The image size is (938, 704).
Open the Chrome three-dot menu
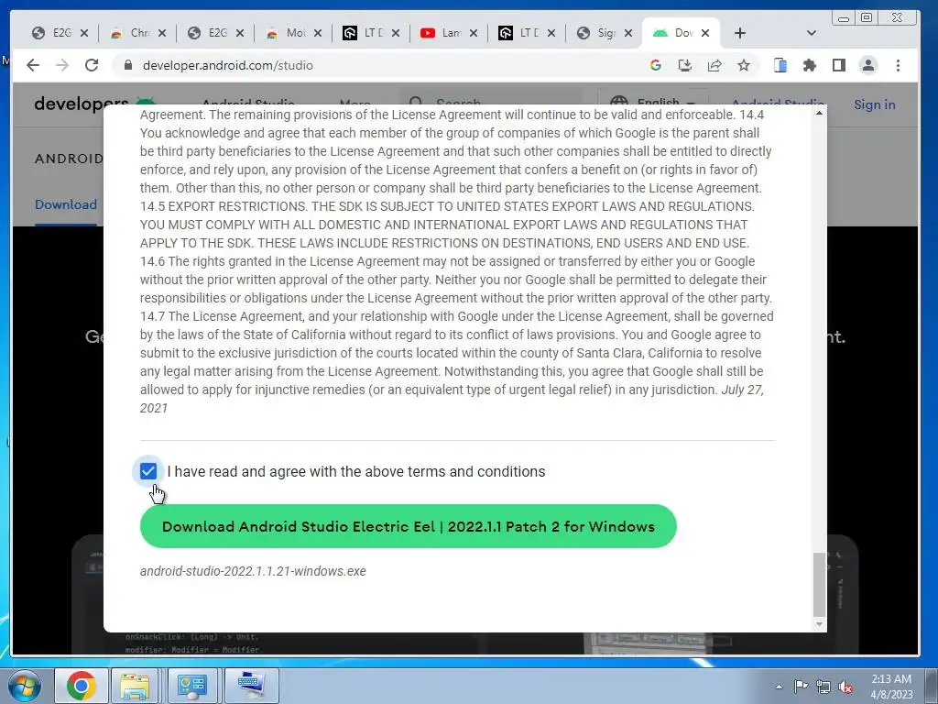[x=898, y=65]
